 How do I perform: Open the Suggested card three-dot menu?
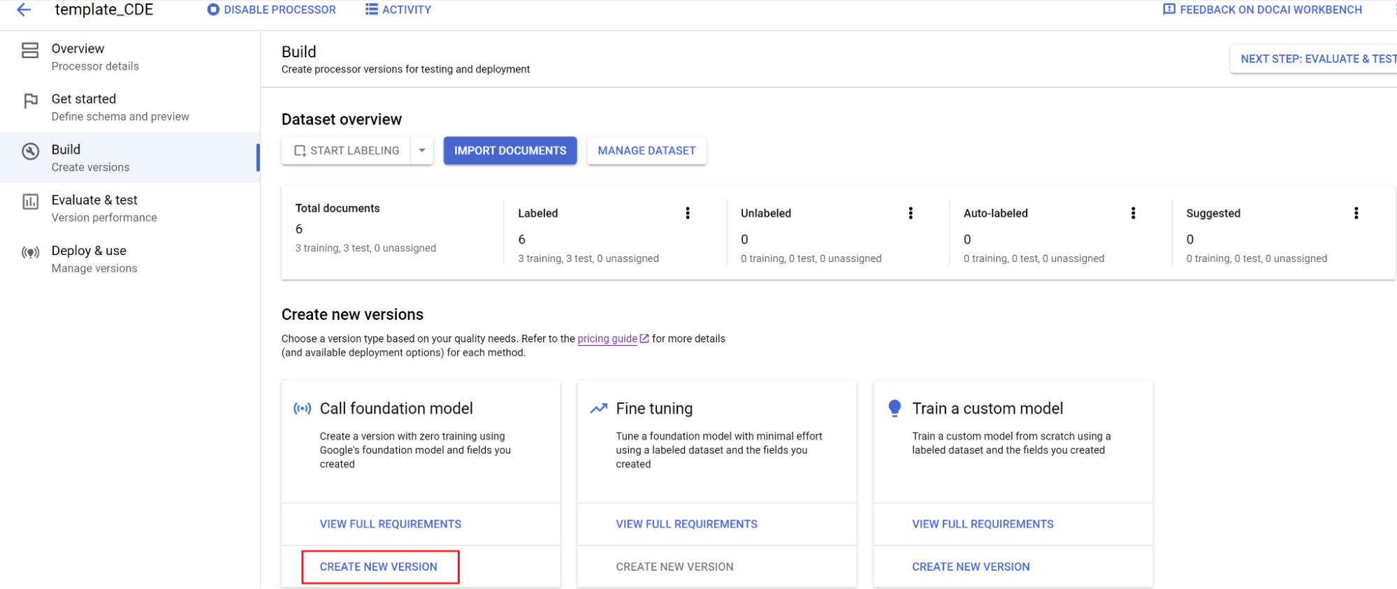1356,213
